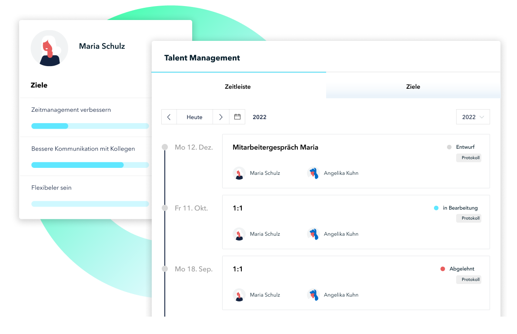Click Angelika Kuhn avatar in Fr 11. Okt. entry

(x=313, y=234)
